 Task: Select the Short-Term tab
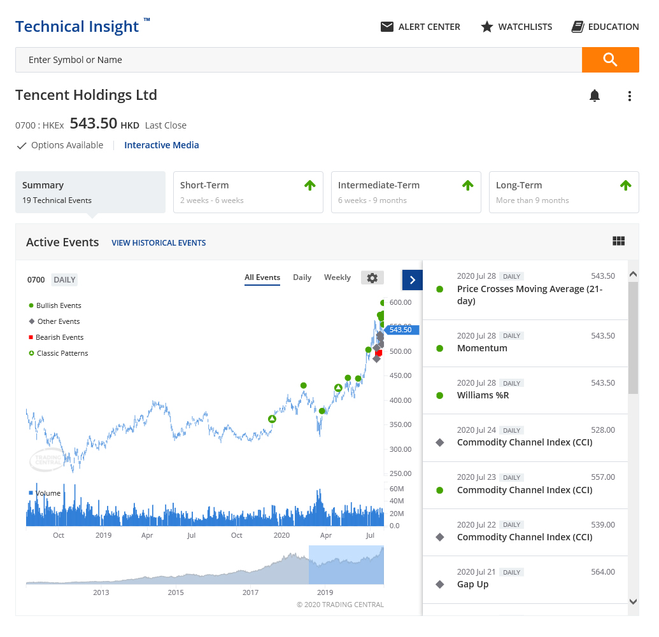(x=248, y=192)
